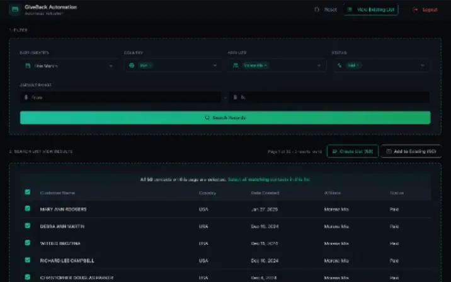Uncheck checkbox for the Dec 13 row
This screenshot has height=282, width=451.
(28, 242)
